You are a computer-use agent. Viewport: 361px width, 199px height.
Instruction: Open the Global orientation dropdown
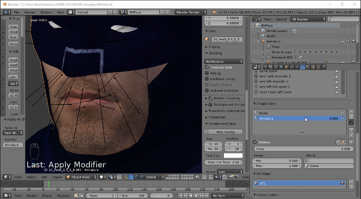click(155, 177)
